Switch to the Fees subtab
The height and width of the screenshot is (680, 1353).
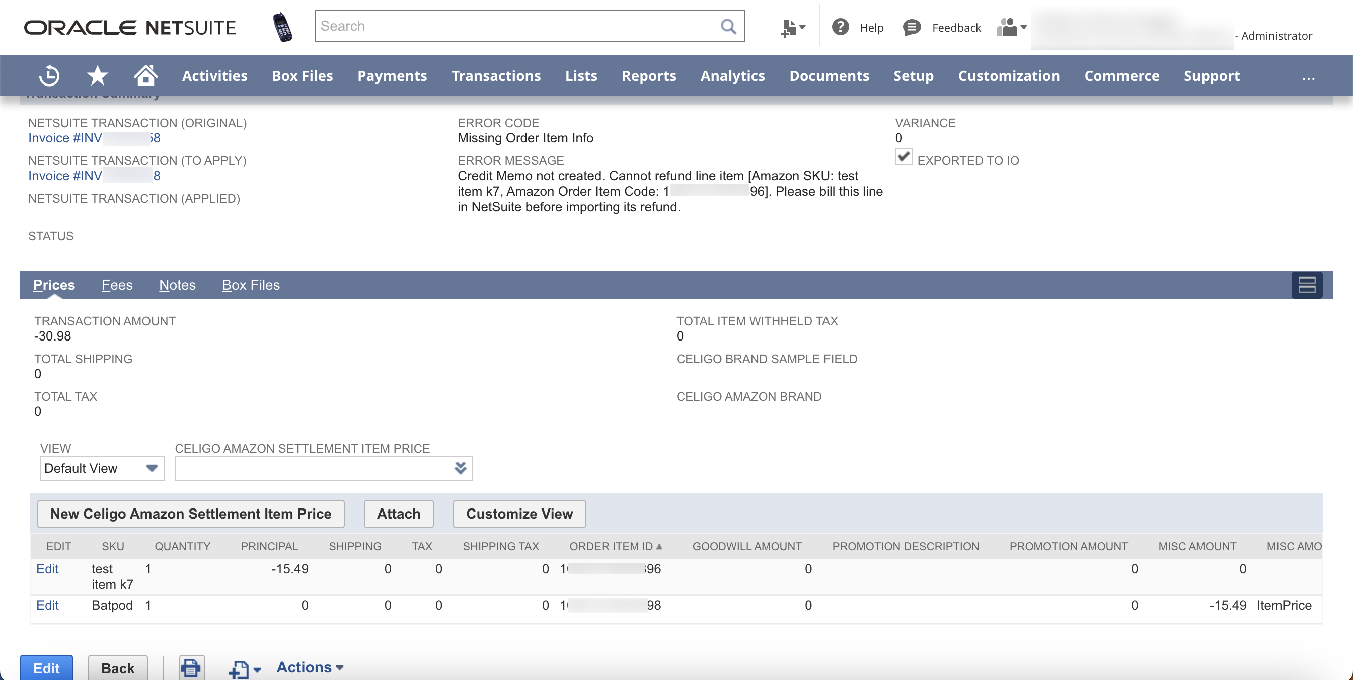[117, 285]
